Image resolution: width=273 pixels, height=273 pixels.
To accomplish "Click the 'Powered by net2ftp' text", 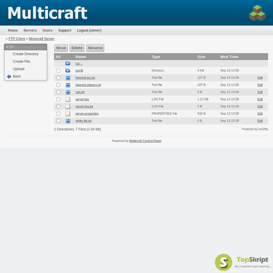I will (255, 129).
